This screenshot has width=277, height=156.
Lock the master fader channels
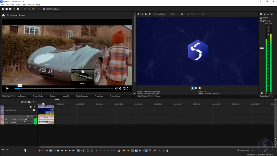click(x=262, y=93)
